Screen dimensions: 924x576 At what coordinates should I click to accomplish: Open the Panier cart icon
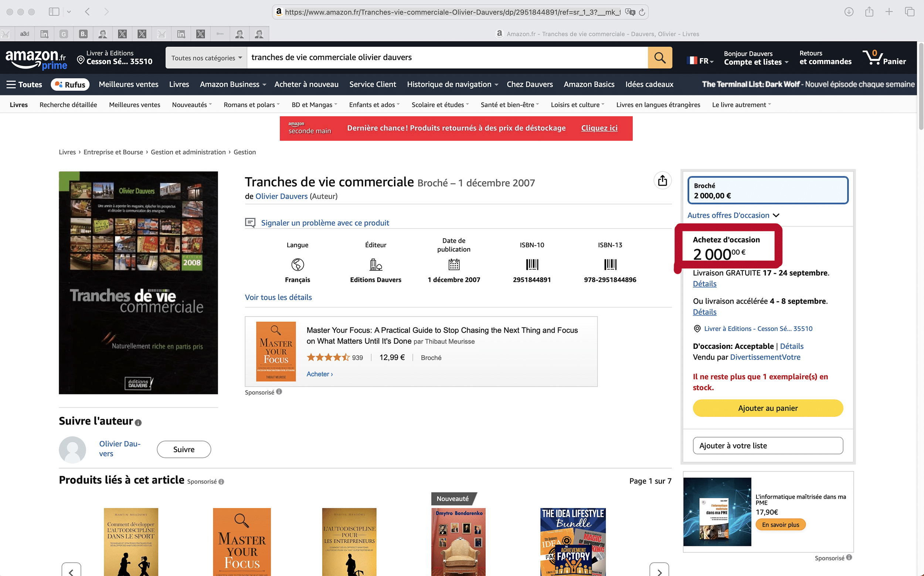coord(884,57)
